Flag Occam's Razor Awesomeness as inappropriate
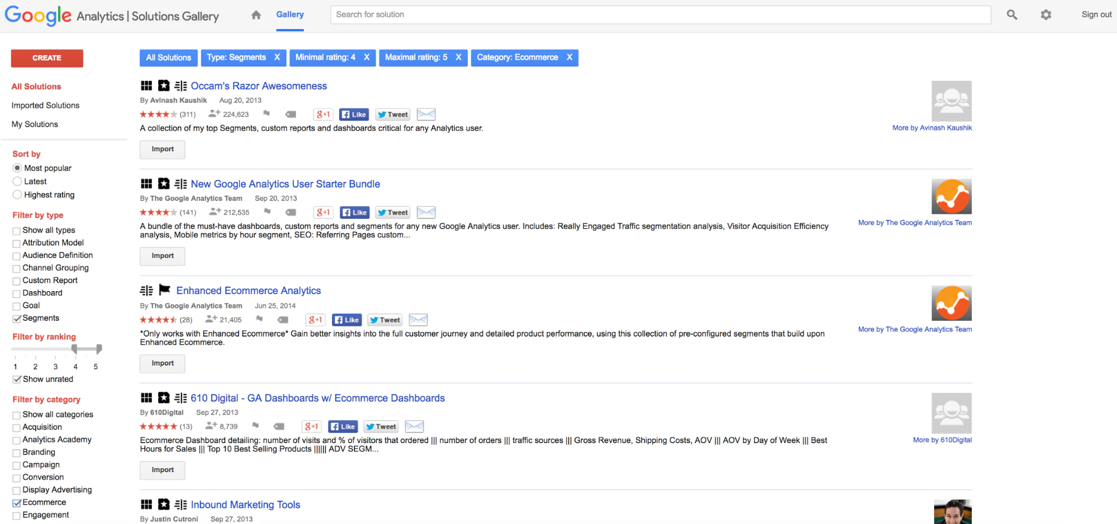This screenshot has width=1117, height=524. 267,114
